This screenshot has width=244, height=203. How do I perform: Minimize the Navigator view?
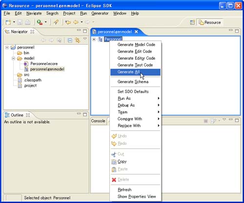[x=79, y=30]
